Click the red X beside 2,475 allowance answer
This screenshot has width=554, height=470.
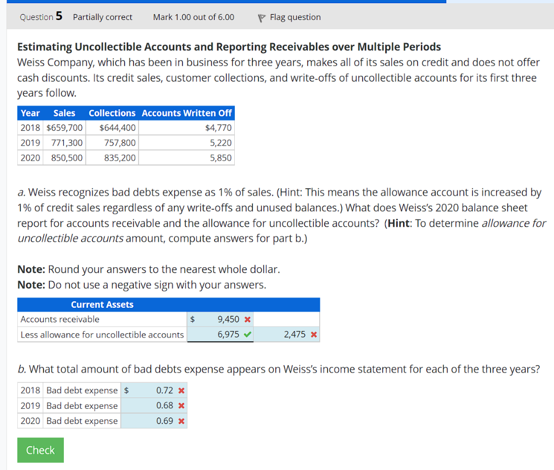[x=314, y=334]
